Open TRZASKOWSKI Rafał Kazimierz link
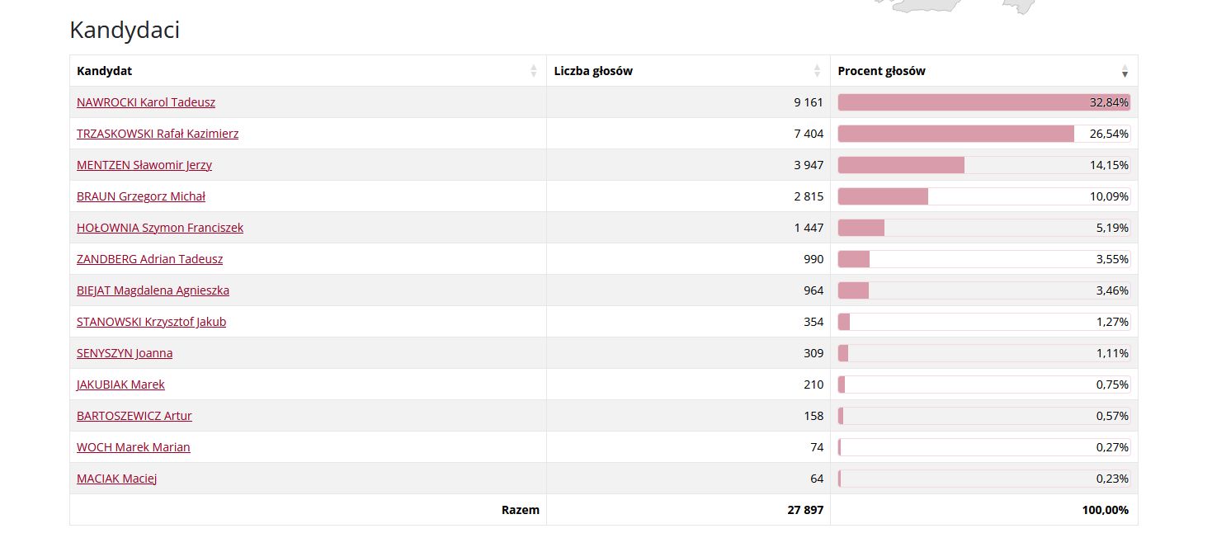This screenshot has width=1212, height=552. tap(158, 134)
